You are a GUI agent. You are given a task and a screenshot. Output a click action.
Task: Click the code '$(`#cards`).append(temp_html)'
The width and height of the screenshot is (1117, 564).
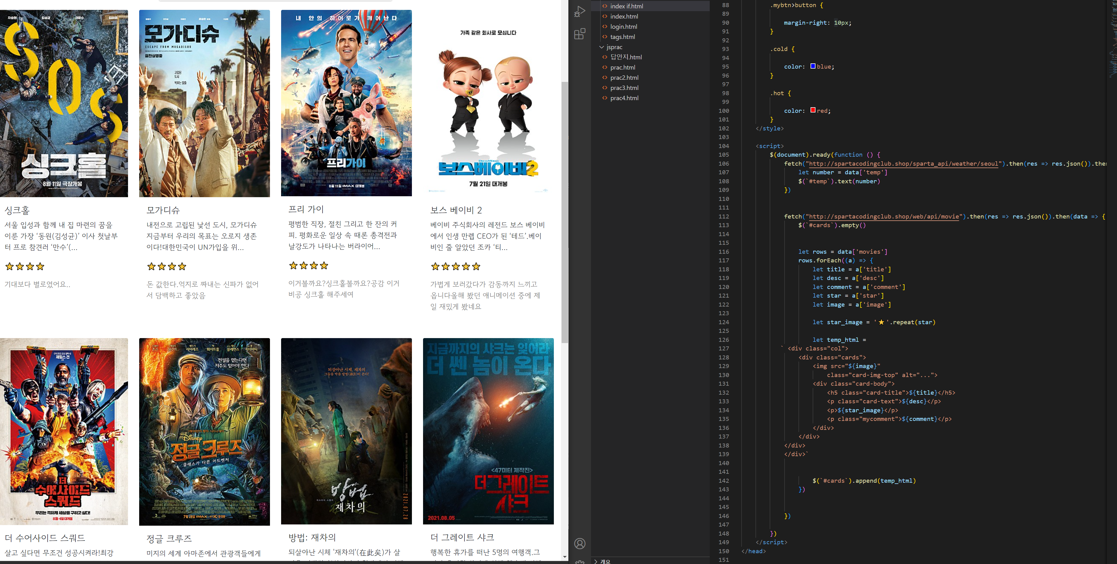click(864, 481)
